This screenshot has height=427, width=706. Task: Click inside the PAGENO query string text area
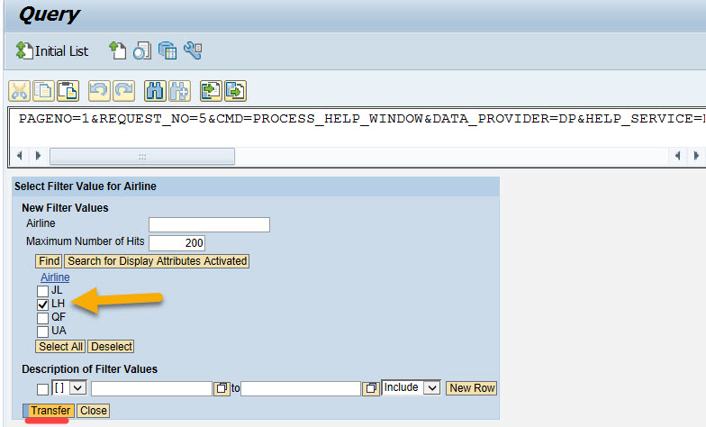(358, 127)
